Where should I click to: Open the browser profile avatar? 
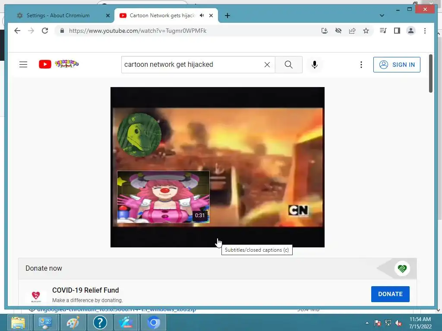click(x=411, y=31)
